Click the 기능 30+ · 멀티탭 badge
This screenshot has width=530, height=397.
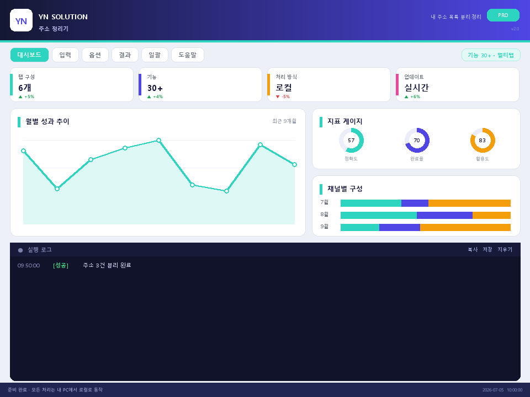[x=491, y=55]
